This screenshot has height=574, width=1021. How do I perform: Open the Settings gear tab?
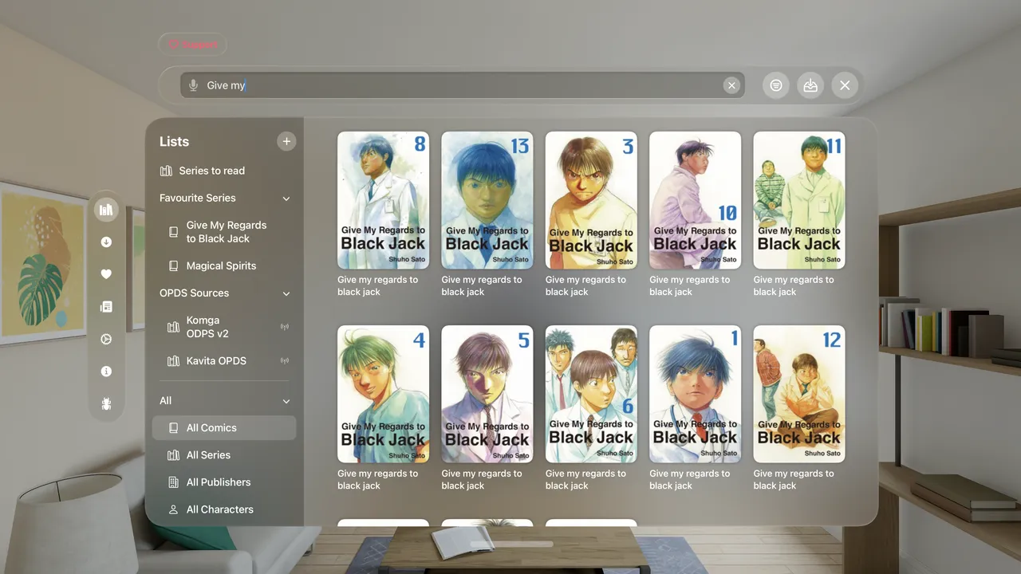(x=106, y=339)
